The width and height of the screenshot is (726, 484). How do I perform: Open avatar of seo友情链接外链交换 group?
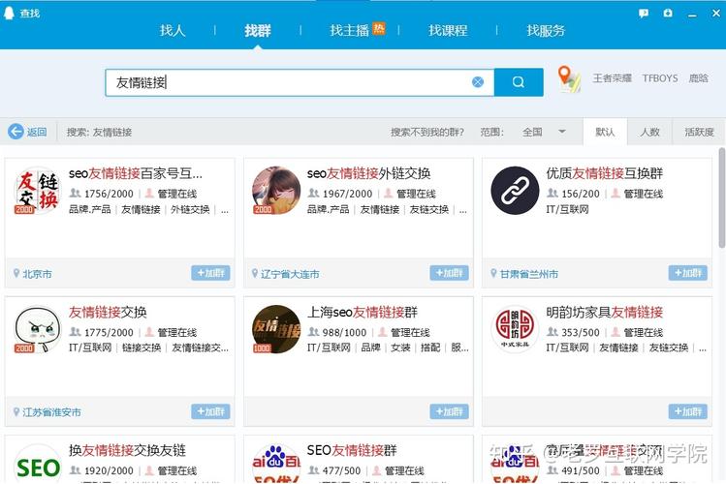click(276, 191)
